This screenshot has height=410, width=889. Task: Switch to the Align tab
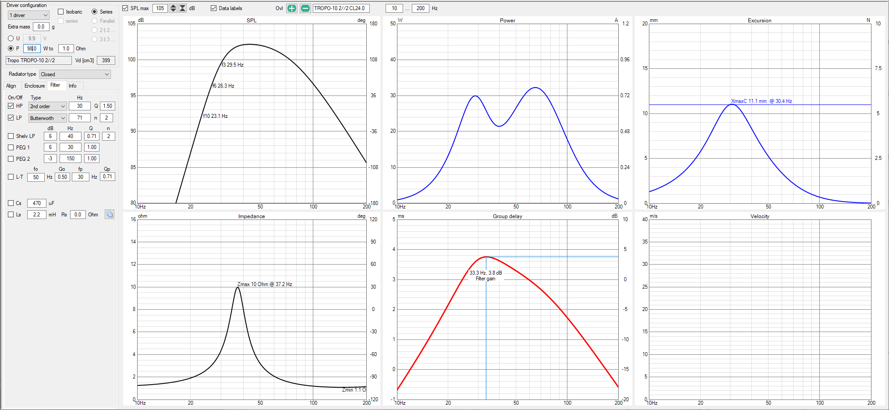coord(11,86)
